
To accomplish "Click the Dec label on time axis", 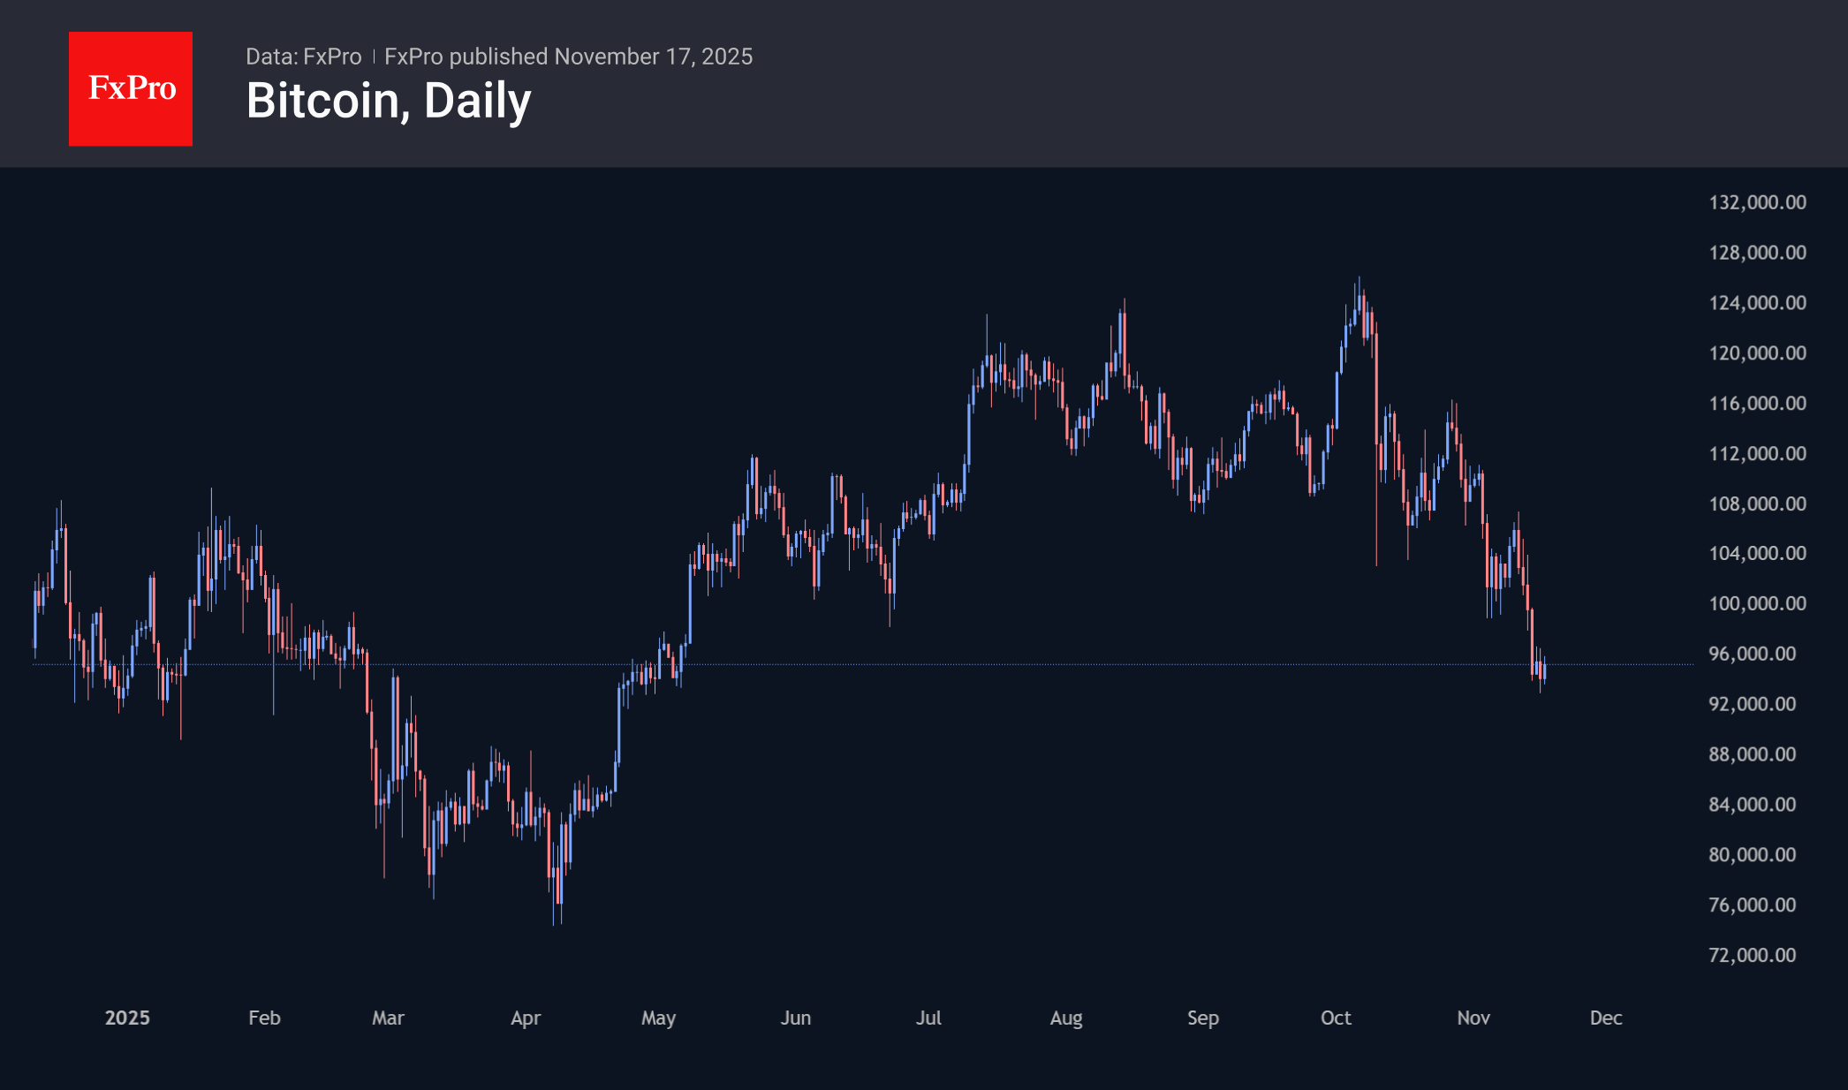I will [x=1606, y=1018].
